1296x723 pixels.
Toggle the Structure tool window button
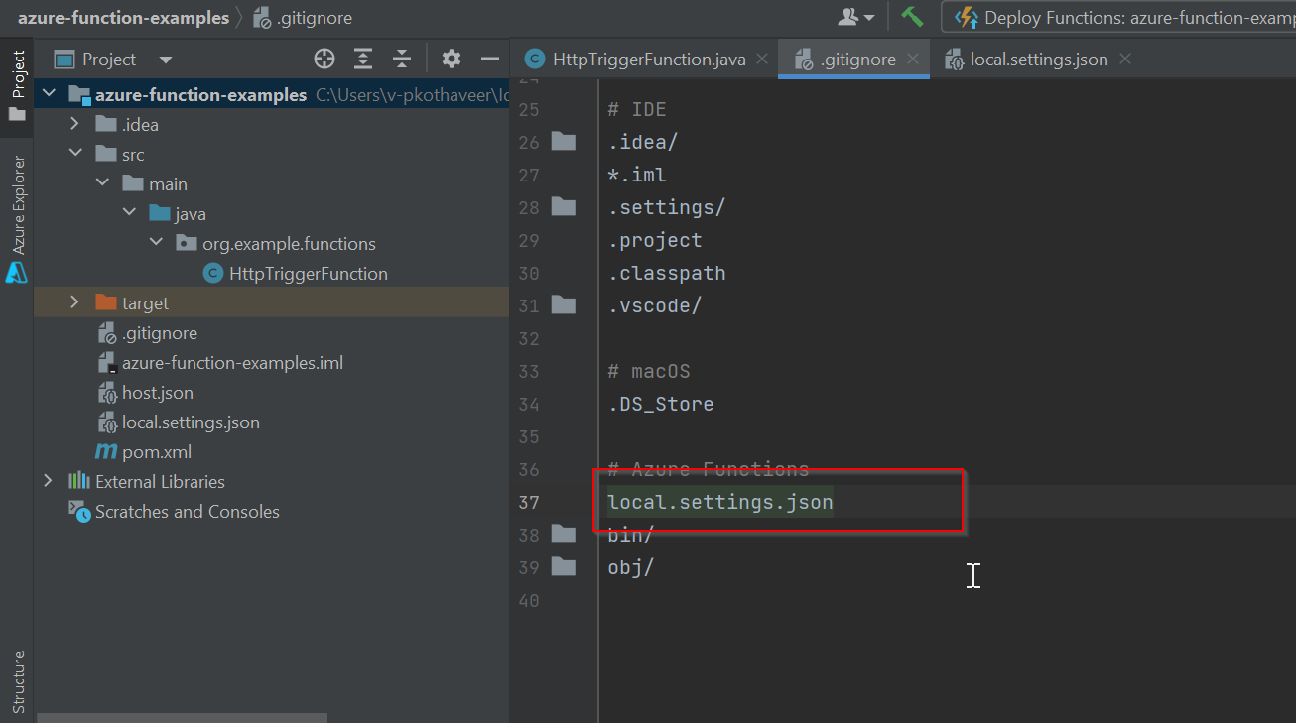click(x=17, y=681)
